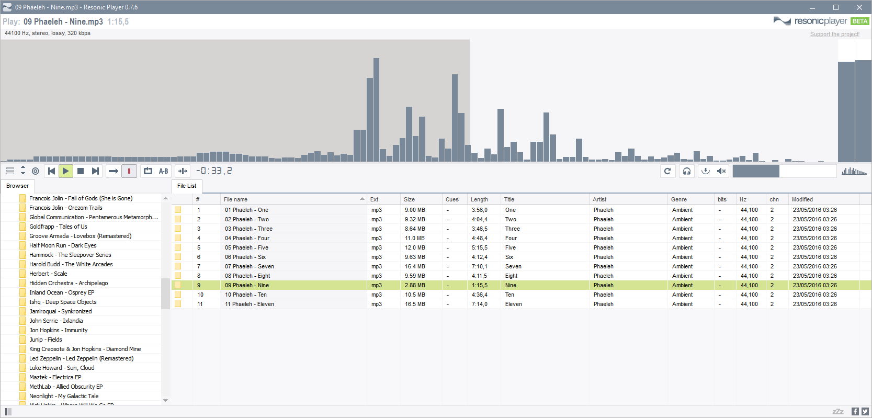
Task: Open folder Hidden Orchestra - Archipelago
Action: (x=69, y=283)
